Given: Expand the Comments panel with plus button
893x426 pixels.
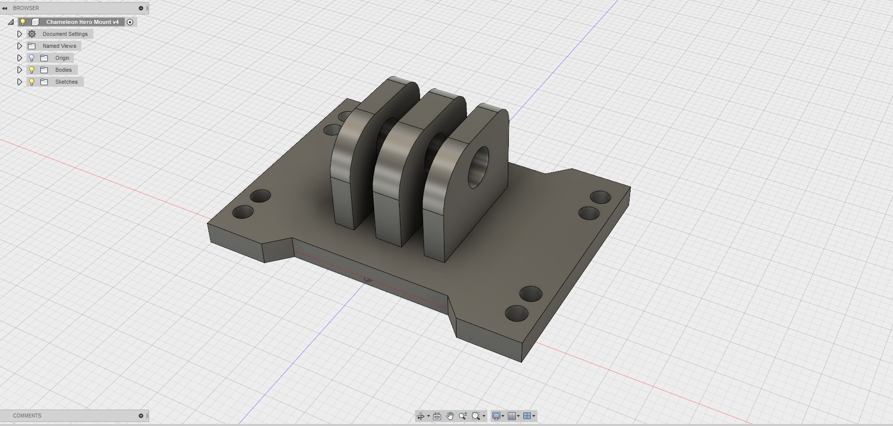Looking at the screenshot, I should pyautogui.click(x=141, y=416).
